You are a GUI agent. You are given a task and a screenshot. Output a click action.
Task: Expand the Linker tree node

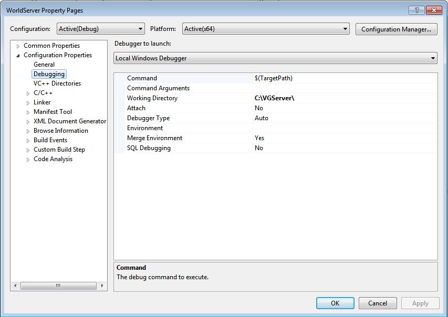point(28,103)
